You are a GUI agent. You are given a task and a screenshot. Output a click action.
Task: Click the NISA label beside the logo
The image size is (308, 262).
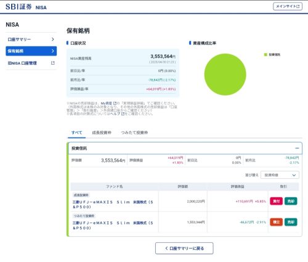41,7
